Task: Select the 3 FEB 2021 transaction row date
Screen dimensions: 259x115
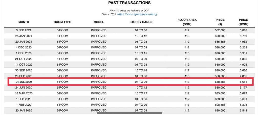Action: 23,30
